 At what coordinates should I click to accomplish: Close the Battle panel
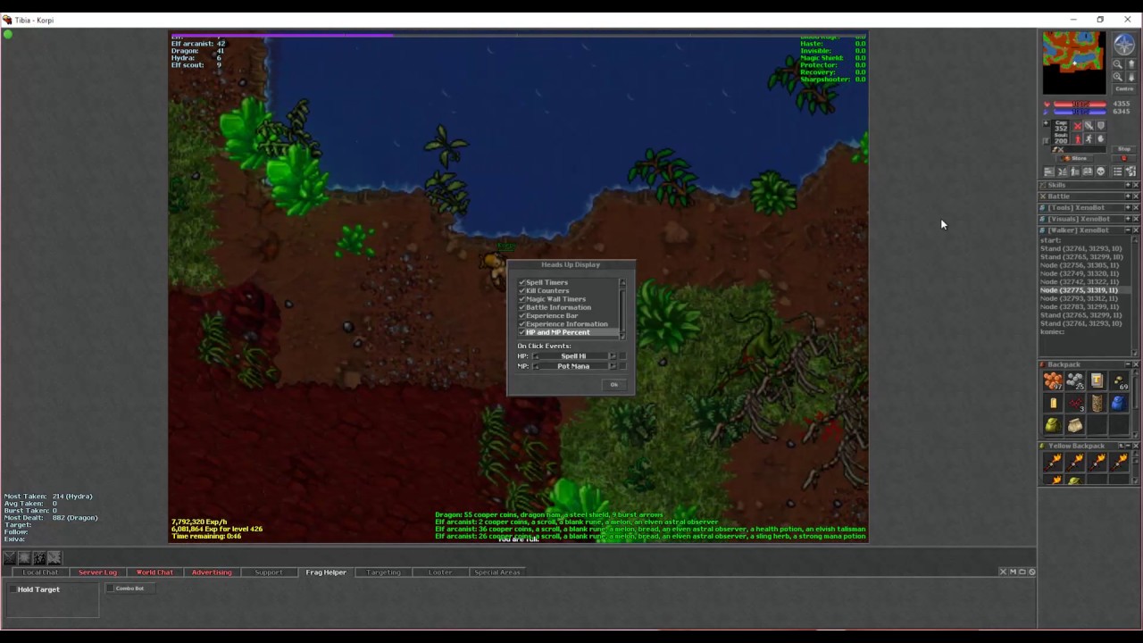point(1136,196)
